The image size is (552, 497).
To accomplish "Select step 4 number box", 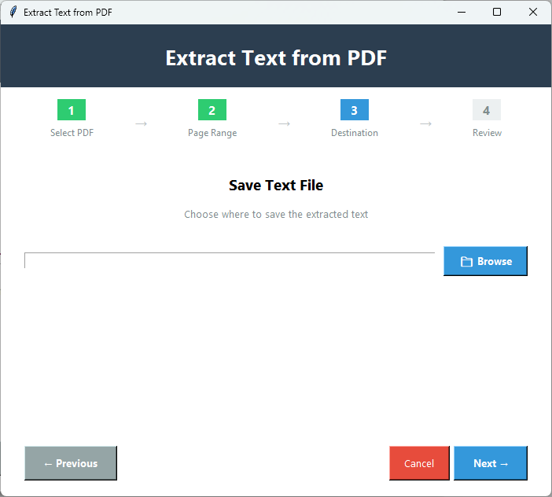I will tap(487, 110).
